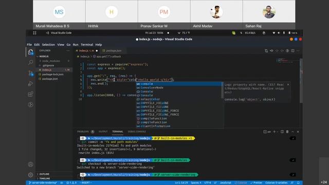Viewport: 329px width, 185px height.
Task: Open the Go menu
Action: tap(68, 45)
